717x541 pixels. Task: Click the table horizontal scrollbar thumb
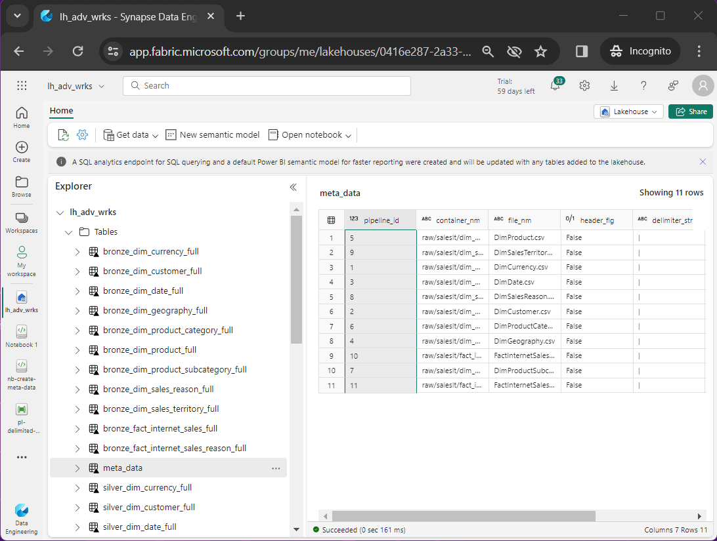point(463,516)
